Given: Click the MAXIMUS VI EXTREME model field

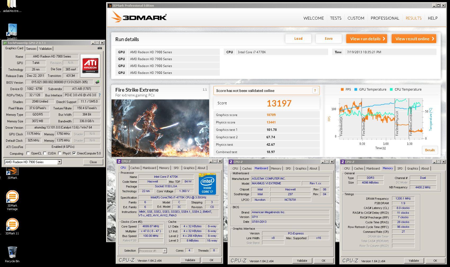Looking at the screenshot, I should (x=276, y=183).
